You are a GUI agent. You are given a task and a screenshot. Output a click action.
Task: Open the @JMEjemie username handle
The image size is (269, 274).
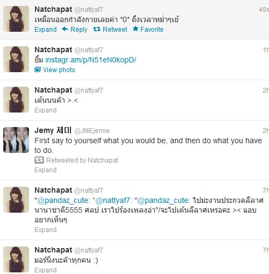[x=92, y=131]
